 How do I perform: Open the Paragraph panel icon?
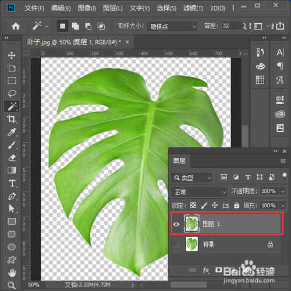click(x=280, y=66)
